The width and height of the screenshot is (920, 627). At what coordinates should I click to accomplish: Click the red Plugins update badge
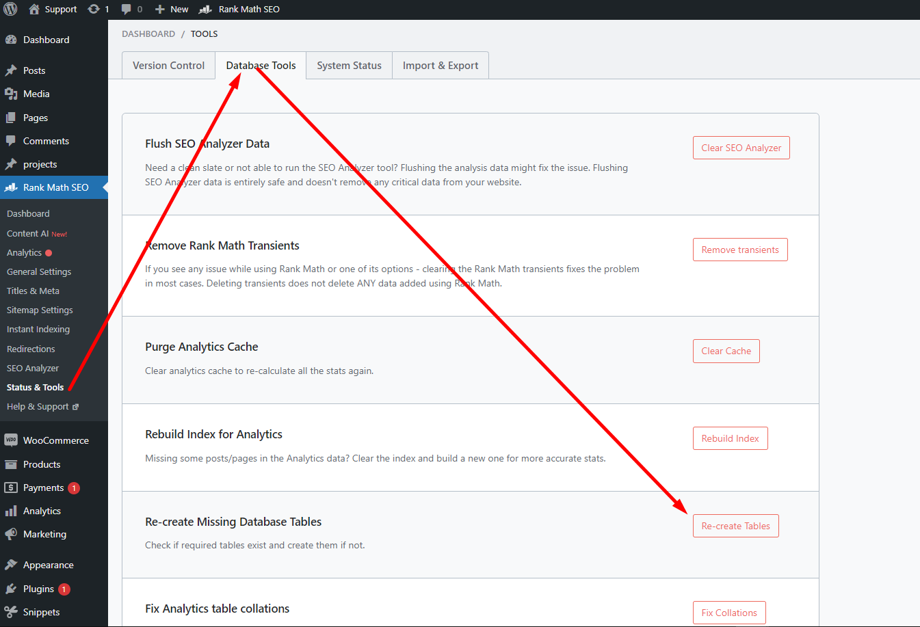(x=64, y=589)
